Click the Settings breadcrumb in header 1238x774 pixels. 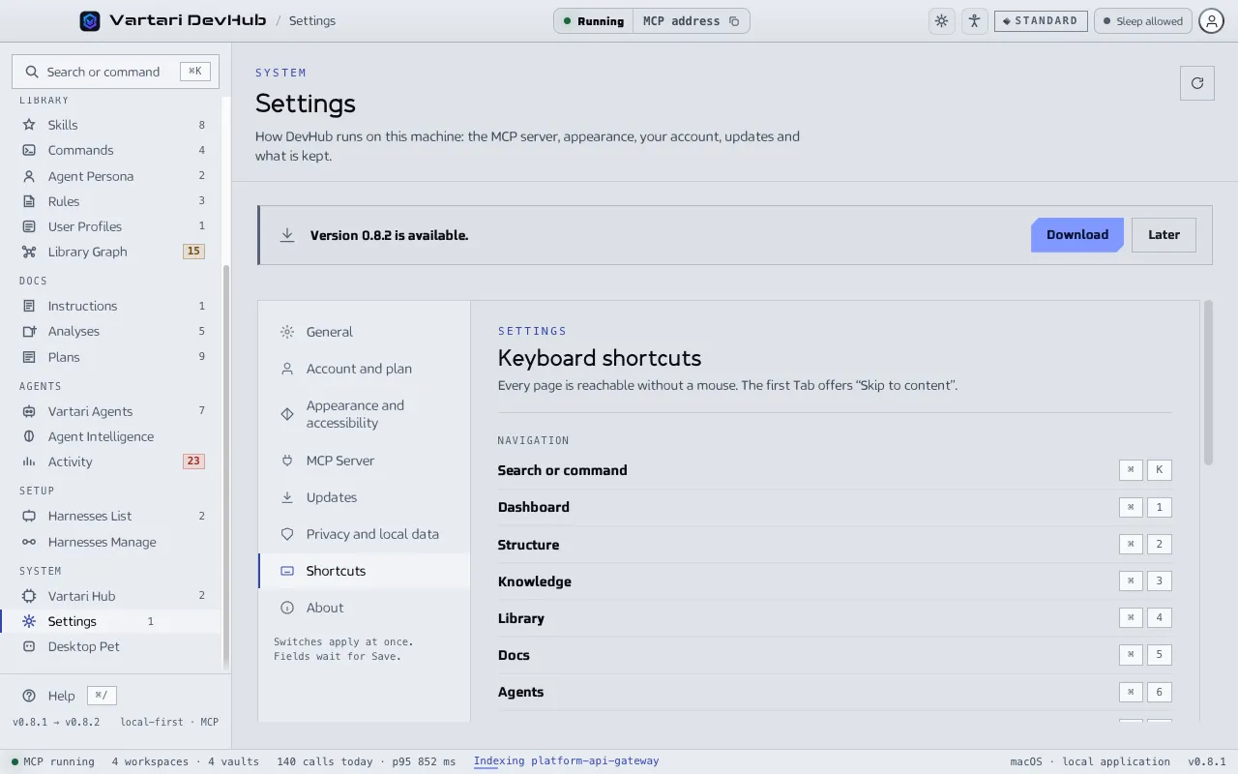point(311,21)
